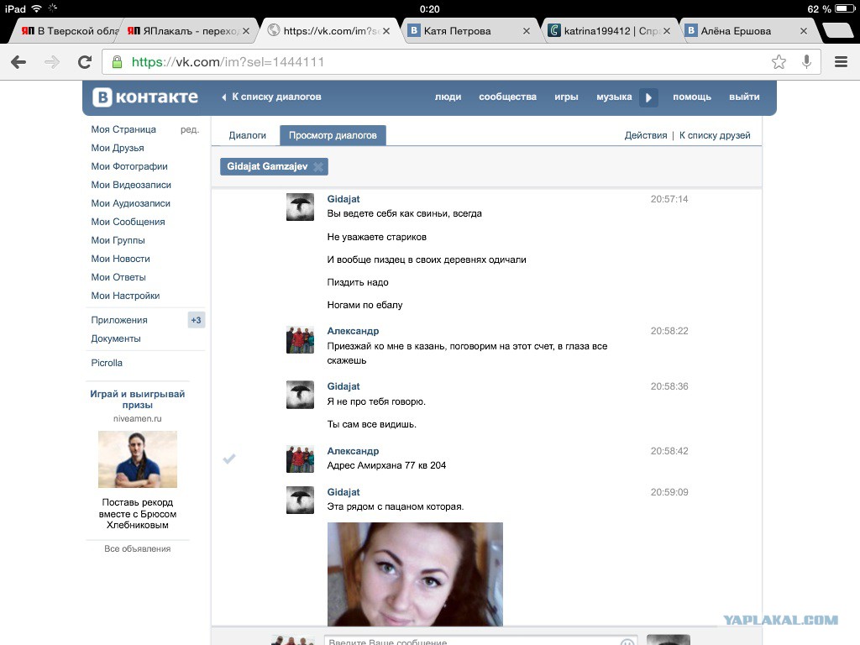Image resolution: width=860 pixels, height=645 pixels.
Task: Click Gidajat's avatar at 20:57:14 message
Action: click(300, 207)
